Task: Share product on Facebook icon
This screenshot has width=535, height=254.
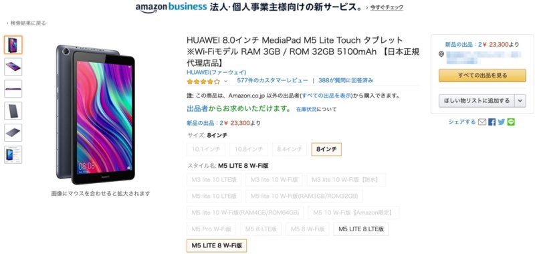Action: pyautogui.click(x=492, y=122)
